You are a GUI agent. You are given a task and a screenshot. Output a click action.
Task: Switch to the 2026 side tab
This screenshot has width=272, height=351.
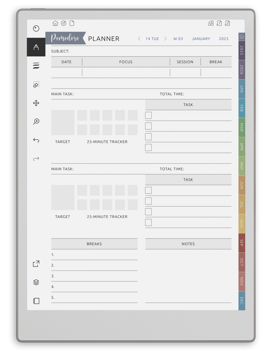[242, 70]
